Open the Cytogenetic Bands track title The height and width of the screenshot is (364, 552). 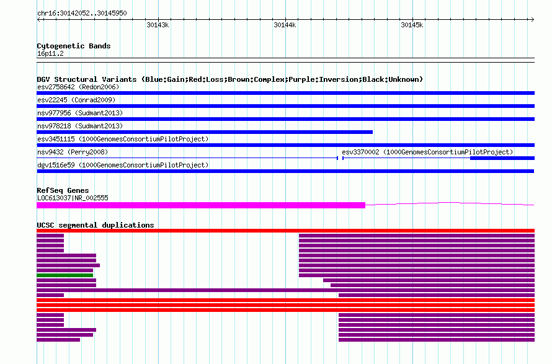tap(74, 46)
